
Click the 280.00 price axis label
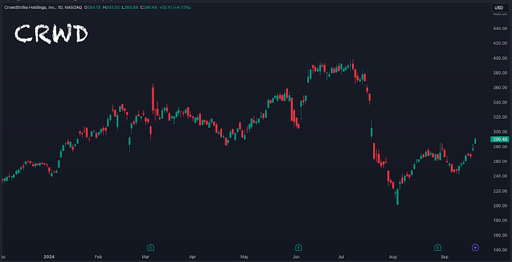pos(500,146)
